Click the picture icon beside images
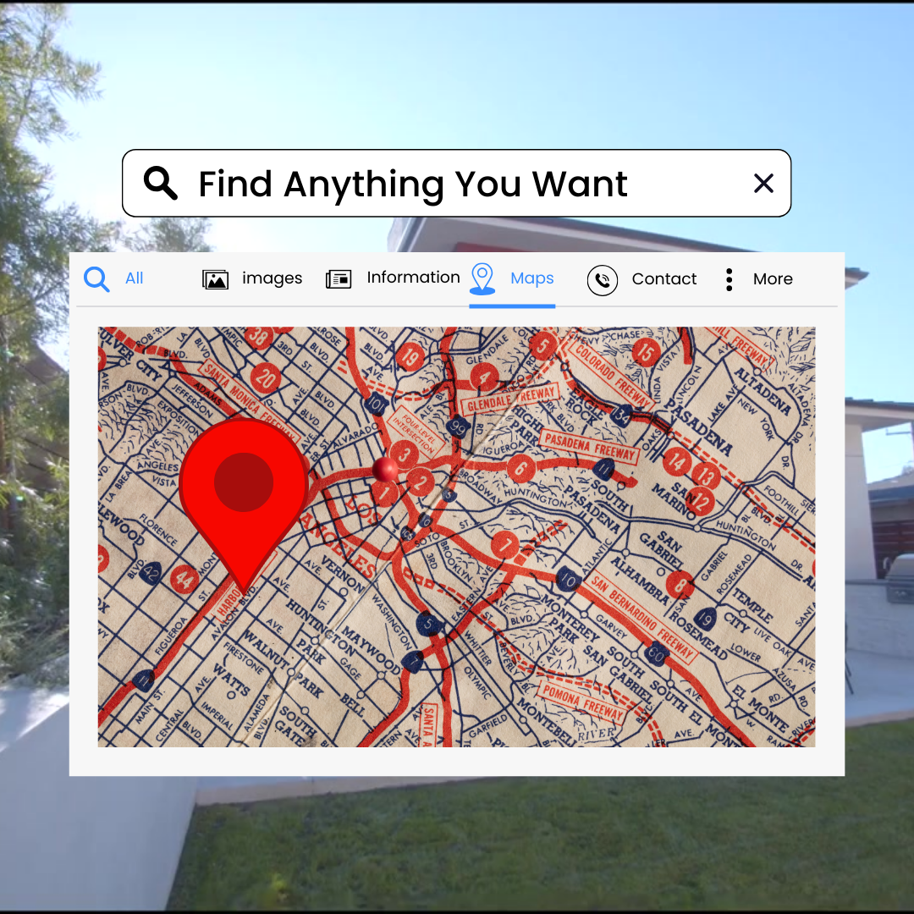This screenshot has height=914, width=914. [216, 279]
